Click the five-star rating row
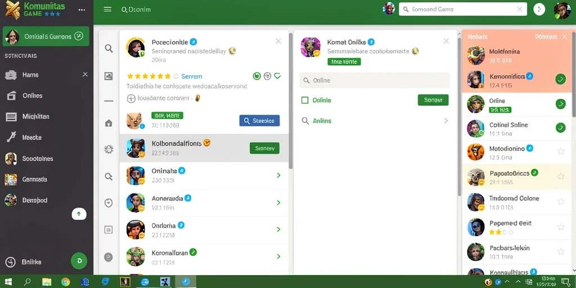Image resolution: width=576 pixels, height=288 pixels. tap(148, 76)
